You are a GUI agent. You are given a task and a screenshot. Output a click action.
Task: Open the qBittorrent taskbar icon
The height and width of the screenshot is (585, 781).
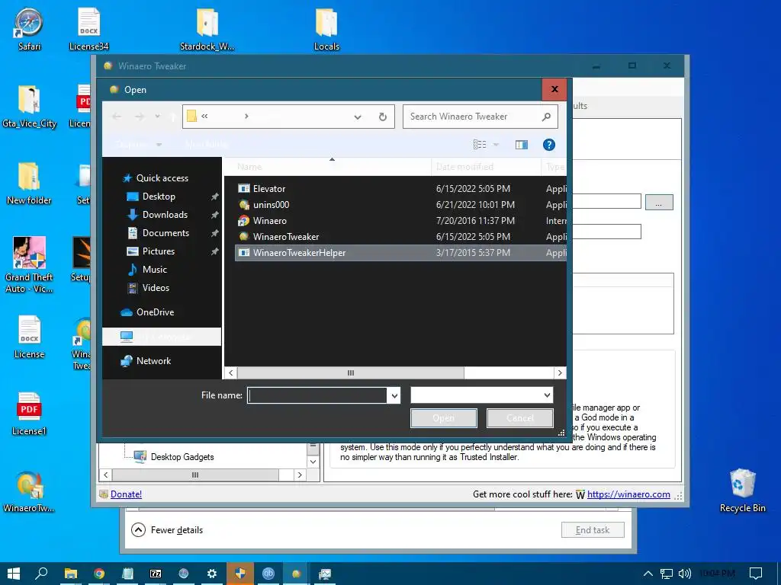[x=268, y=574]
